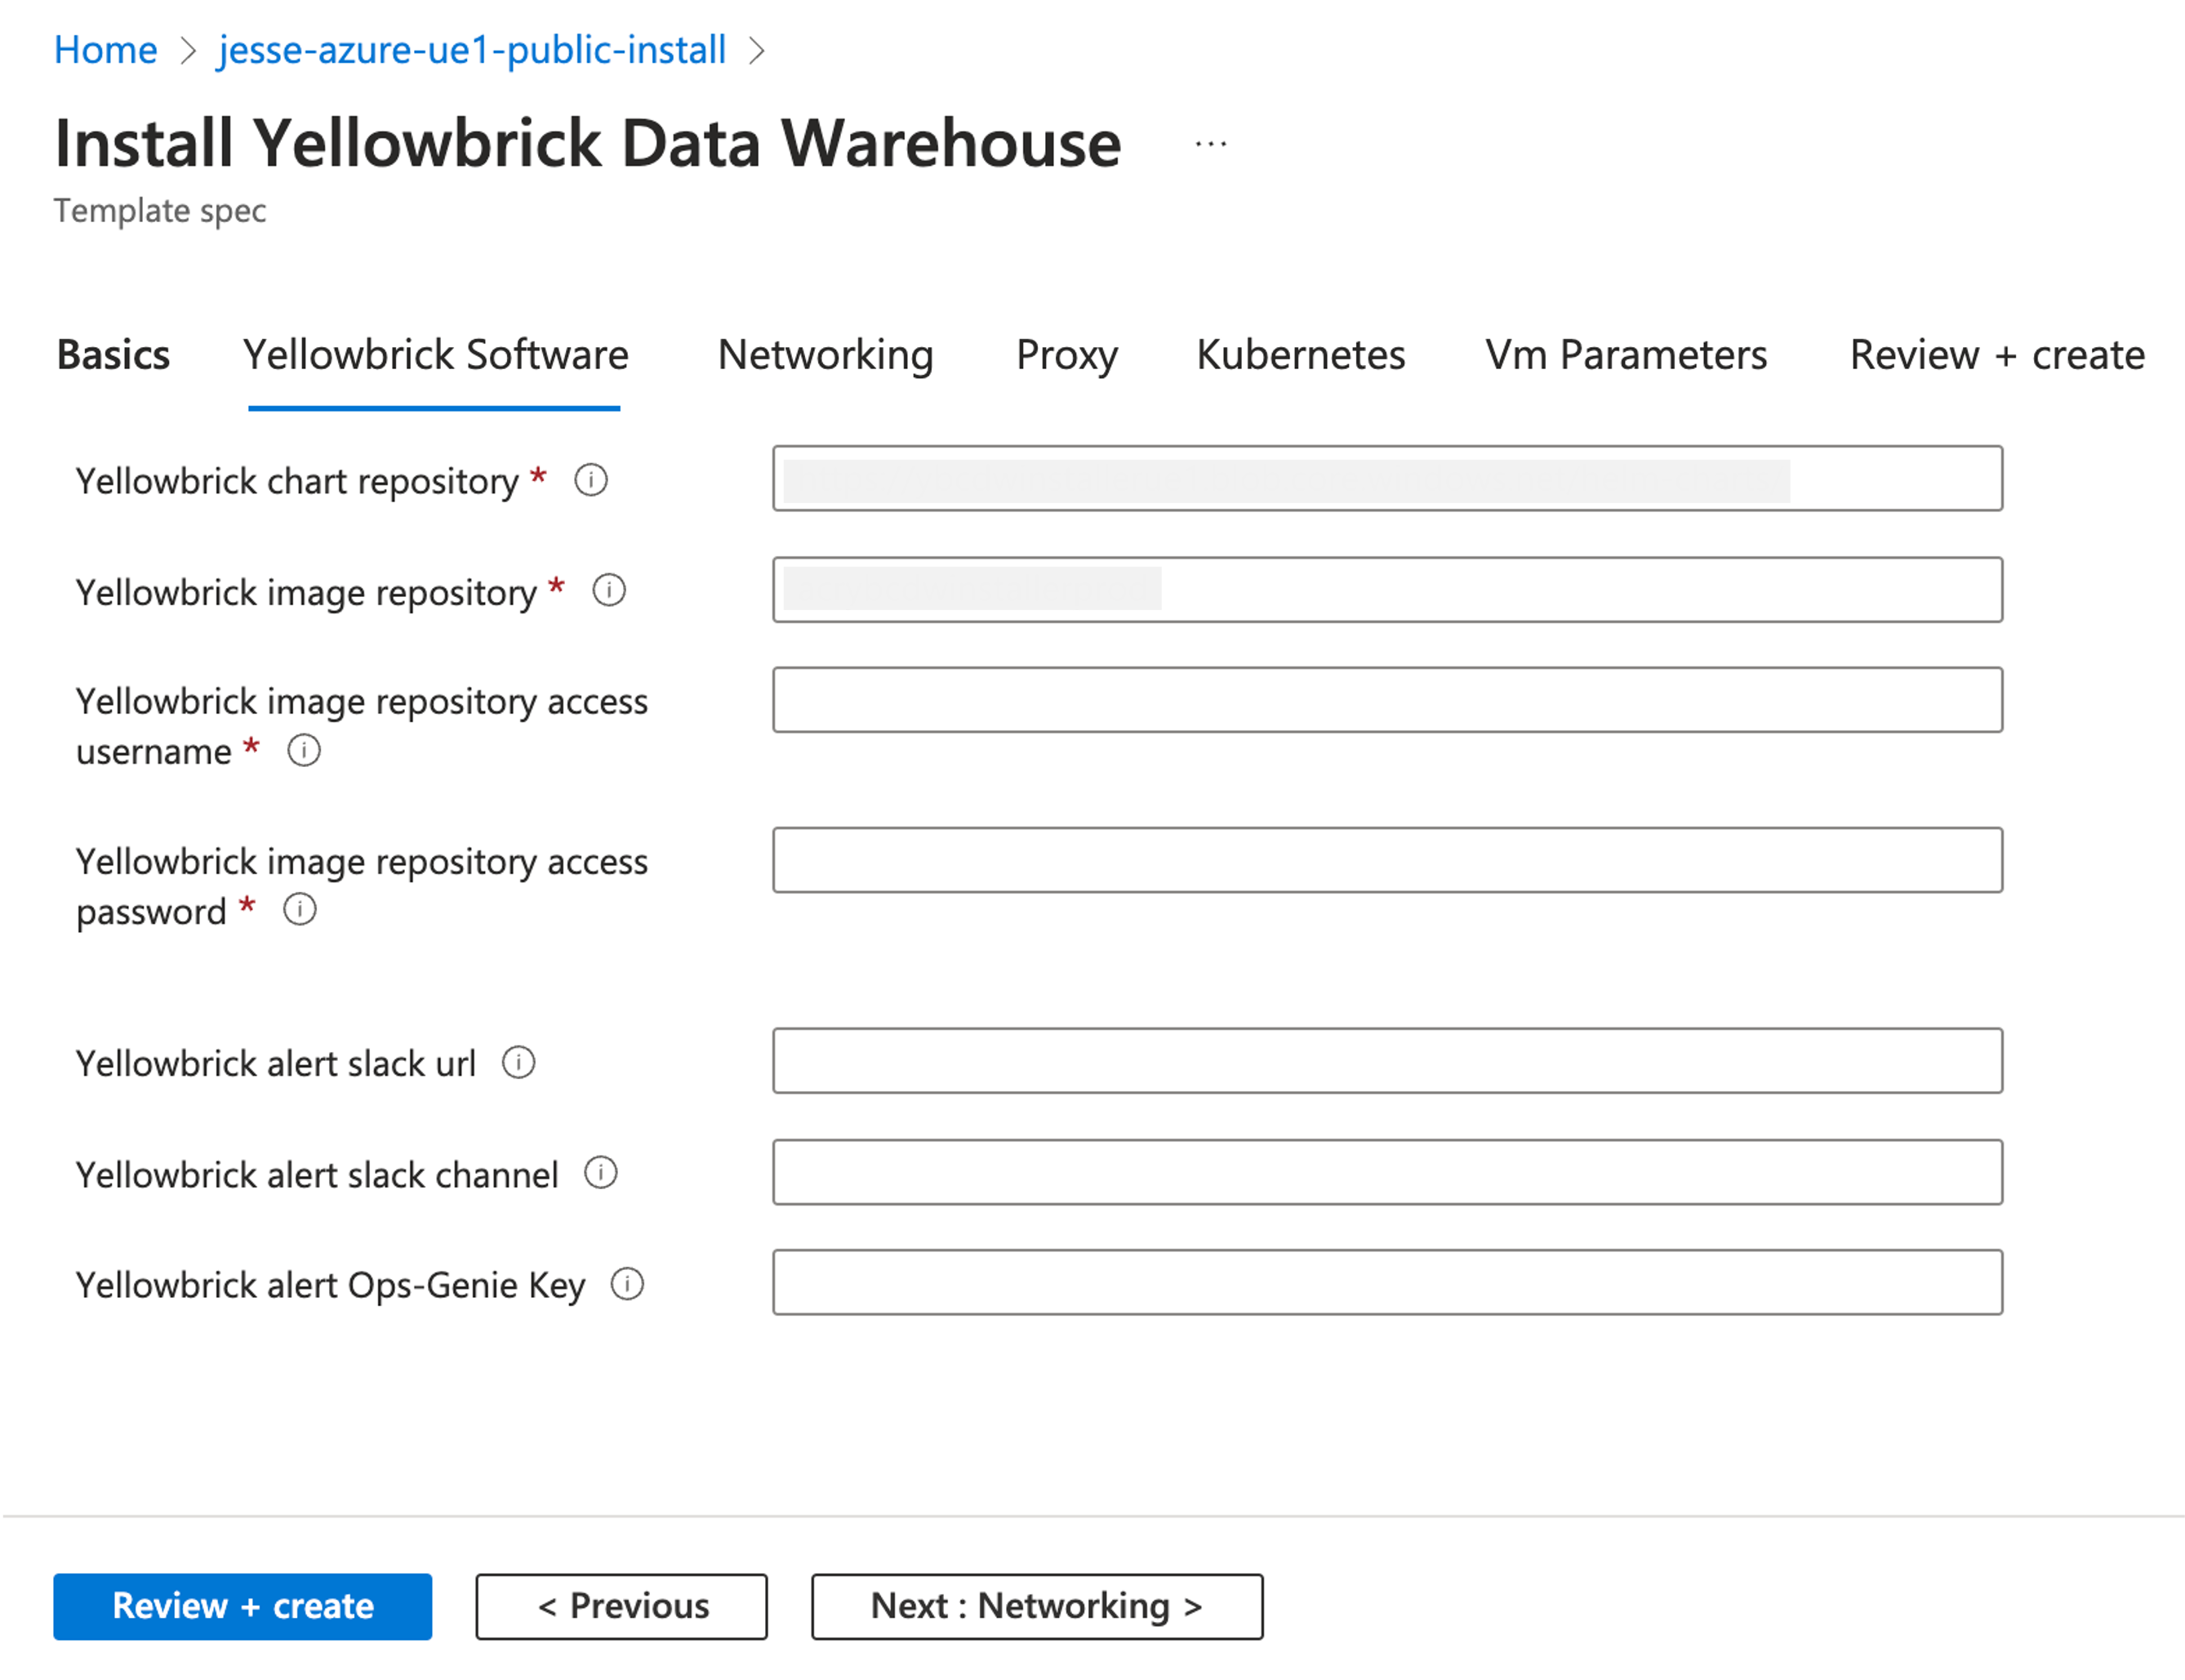Click the alert Ops-Genie Key field

tap(1387, 1281)
